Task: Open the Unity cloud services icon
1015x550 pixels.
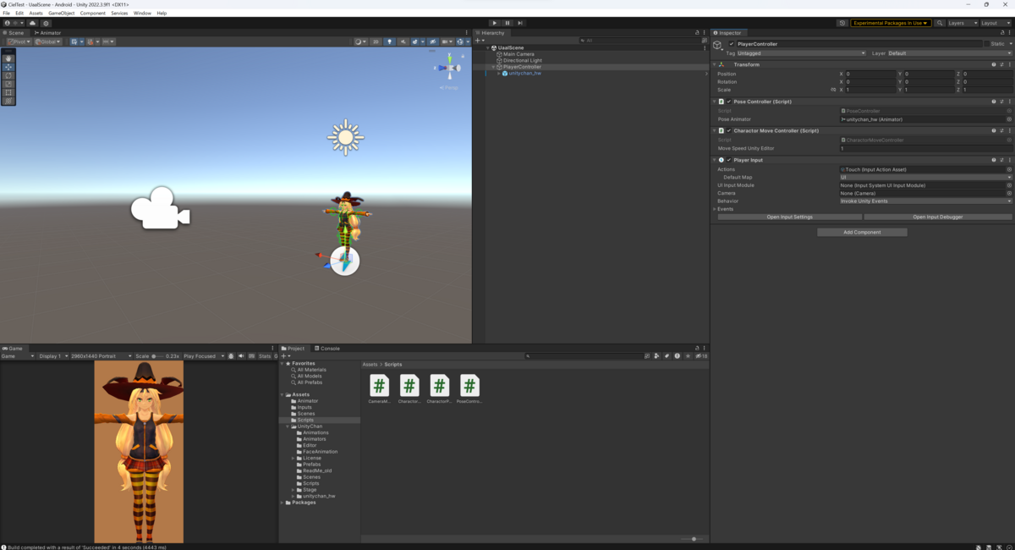Action: [x=32, y=23]
